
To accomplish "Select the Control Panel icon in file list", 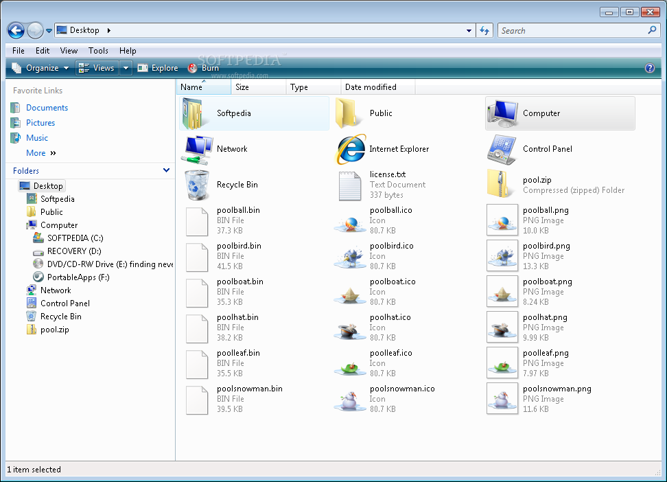I will [502, 150].
